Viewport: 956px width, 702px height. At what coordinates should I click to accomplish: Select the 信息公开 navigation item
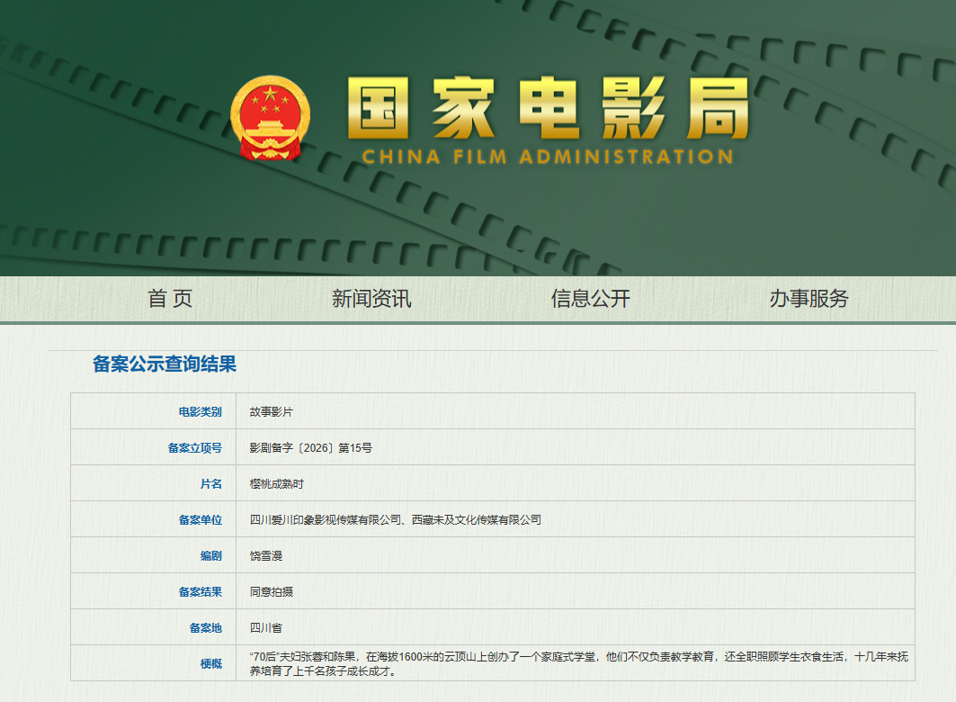click(x=592, y=300)
